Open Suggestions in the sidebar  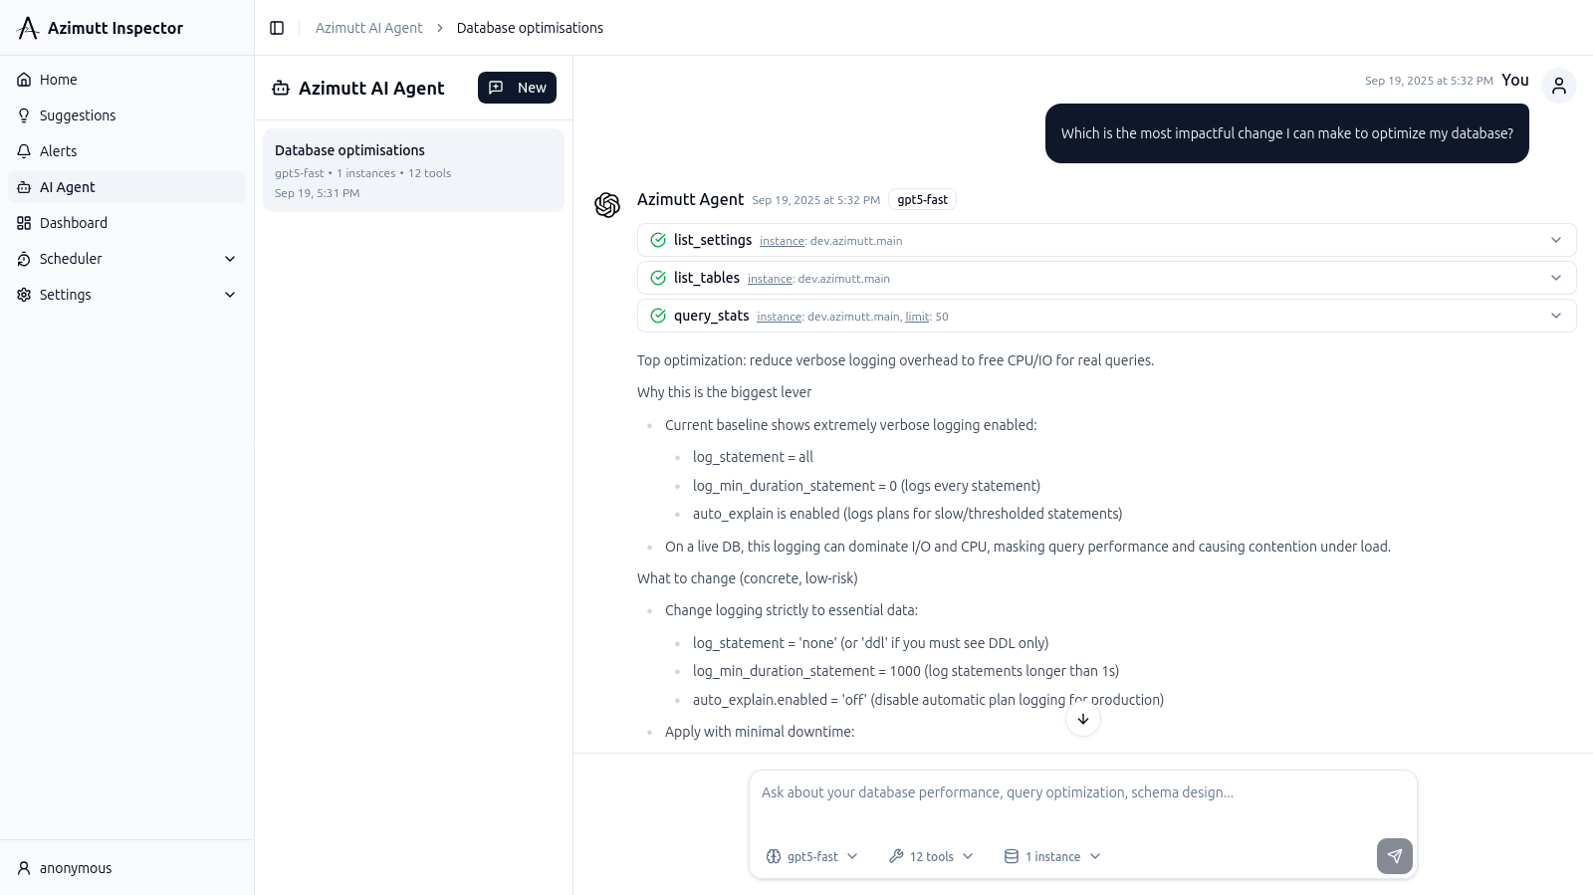coord(78,115)
